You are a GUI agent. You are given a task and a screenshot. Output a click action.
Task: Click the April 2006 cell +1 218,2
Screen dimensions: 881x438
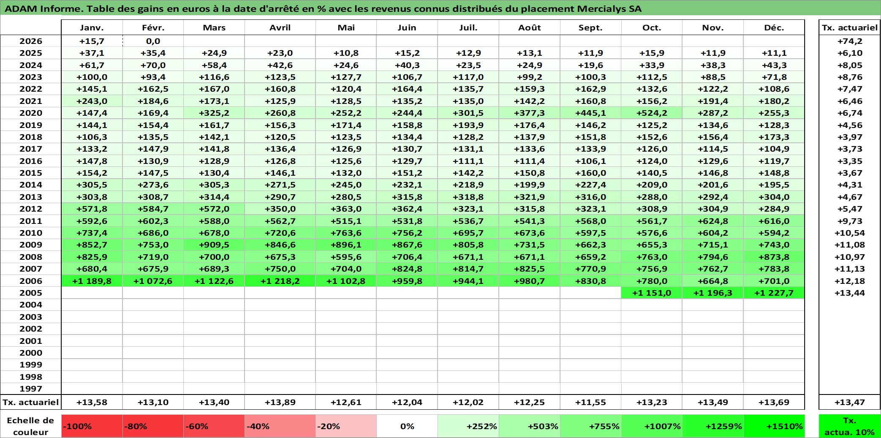point(280,281)
